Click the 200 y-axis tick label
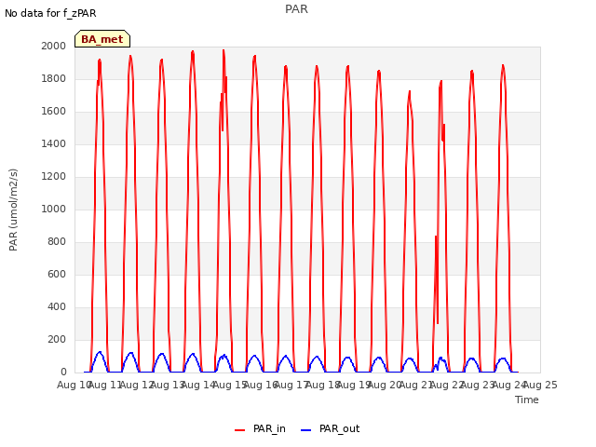The width and height of the screenshot is (596, 447). (57, 339)
